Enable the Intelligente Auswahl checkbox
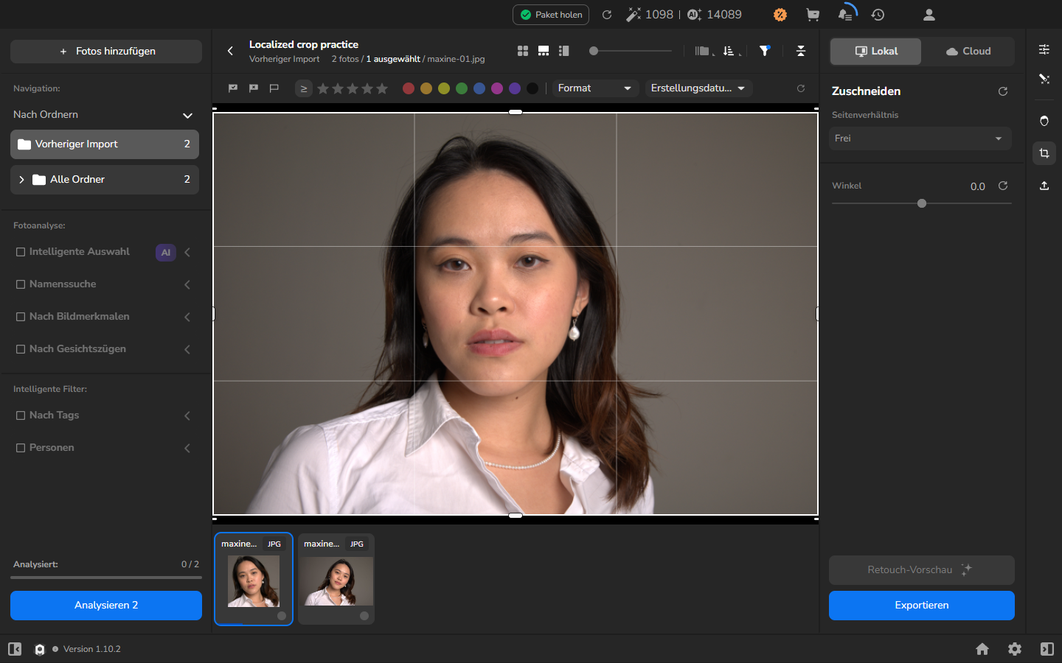 [21, 252]
